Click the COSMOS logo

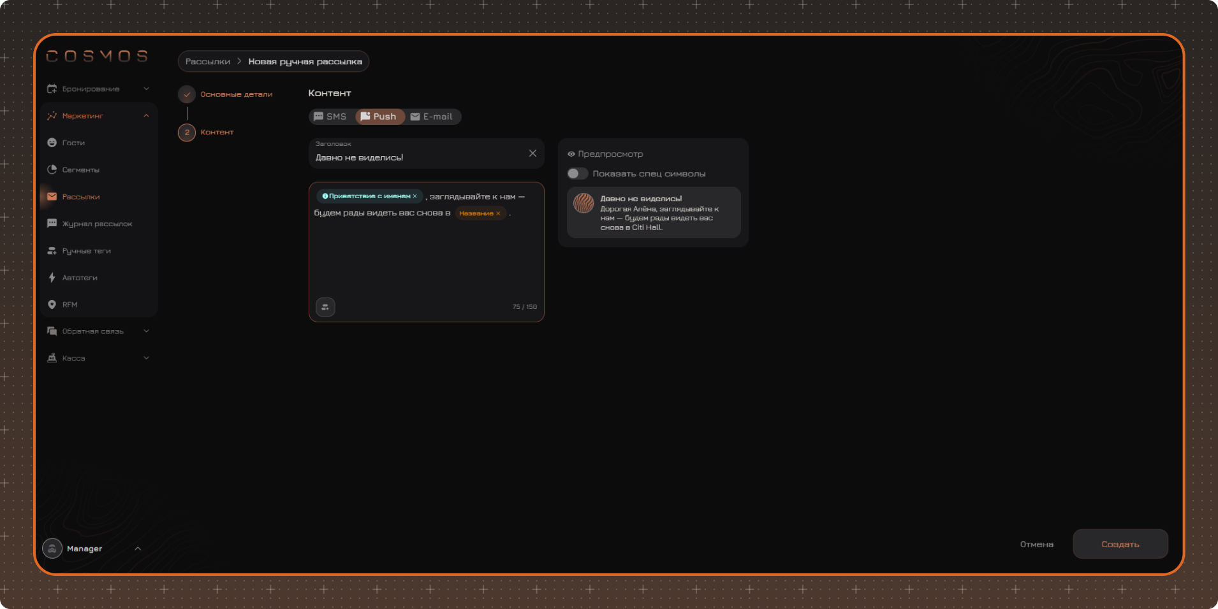[x=97, y=56]
